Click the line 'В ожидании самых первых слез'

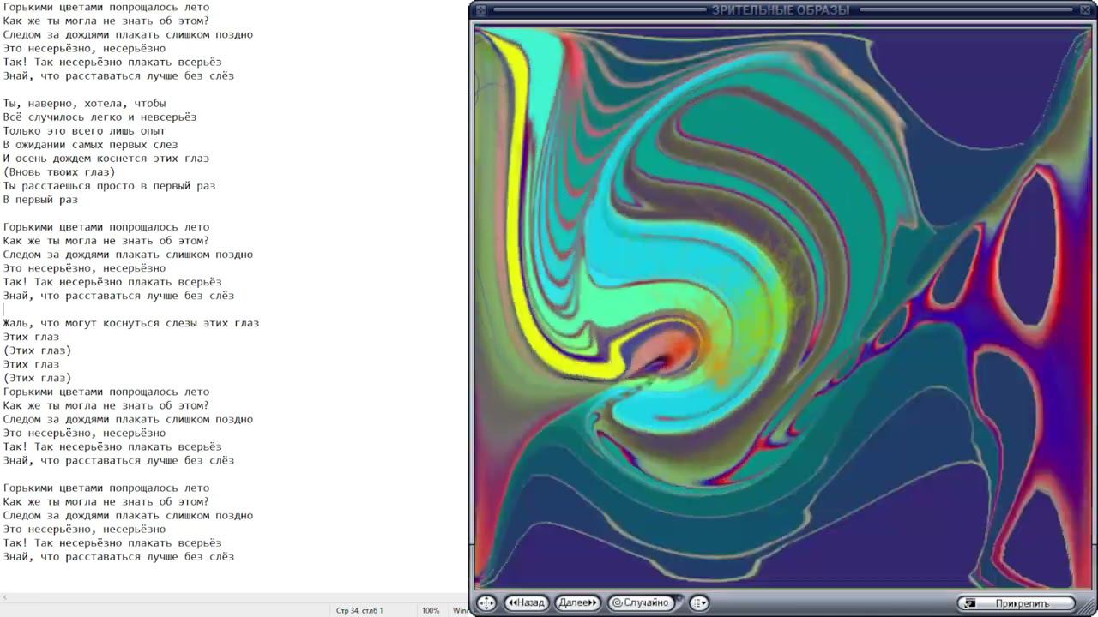click(90, 145)
